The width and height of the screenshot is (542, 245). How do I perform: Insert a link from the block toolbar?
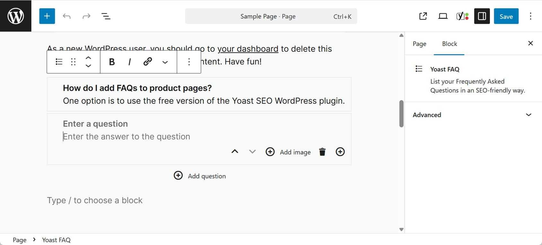pos(147,62)
